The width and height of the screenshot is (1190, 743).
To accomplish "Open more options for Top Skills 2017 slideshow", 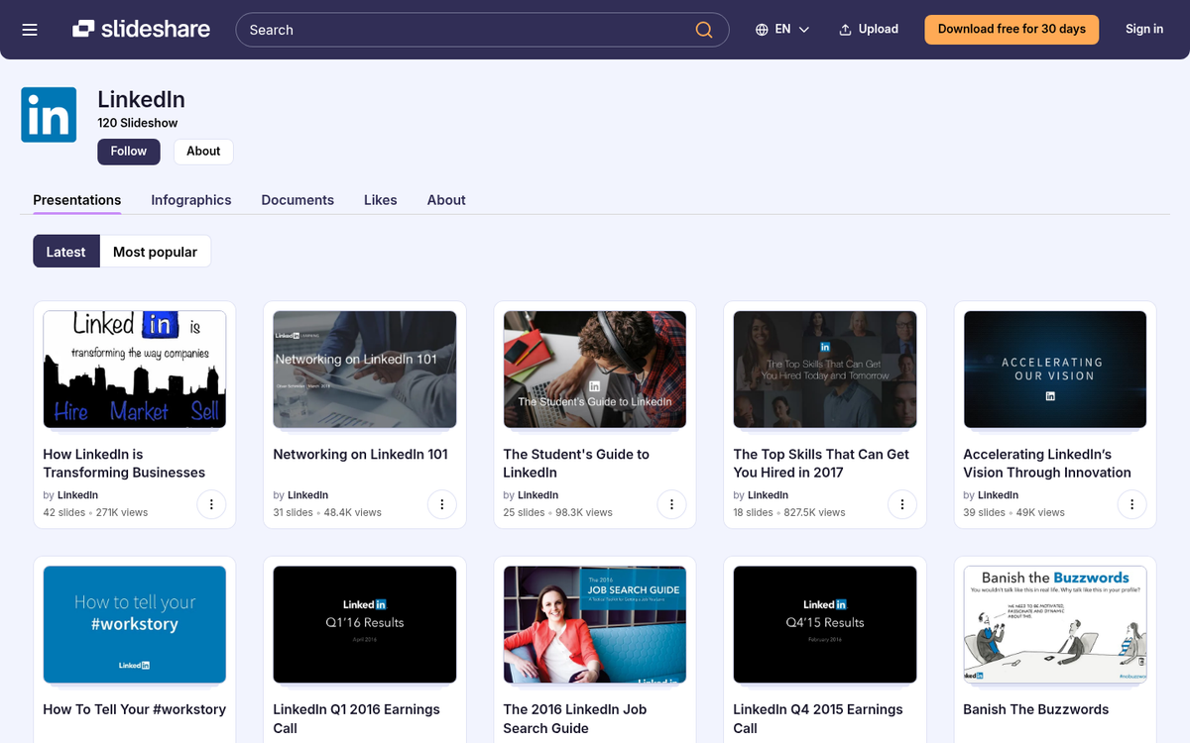I will tap(901, 504).
